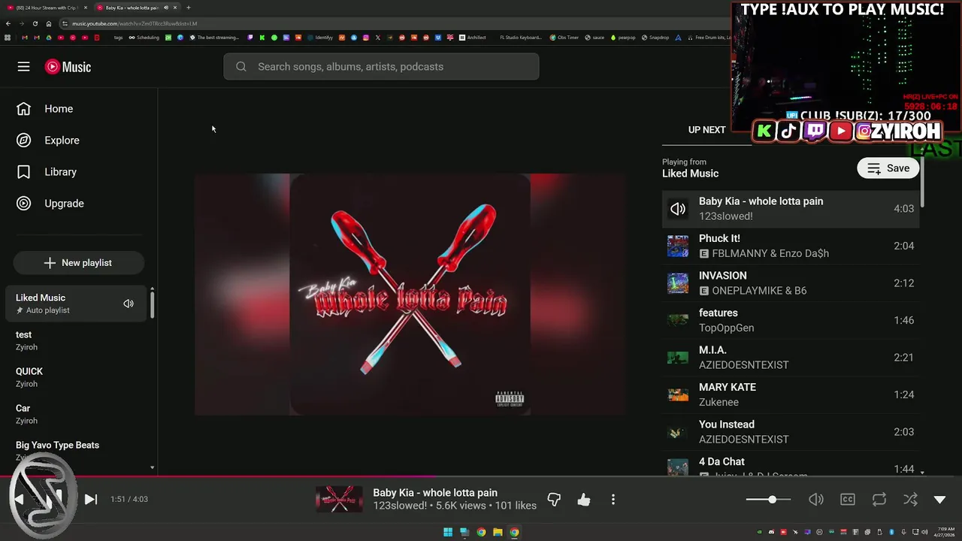Screen dimensions: 962x541
Task: Open Big Yavo Type Beats playlist
Action: pyautogui.click(x=75, y=451)
